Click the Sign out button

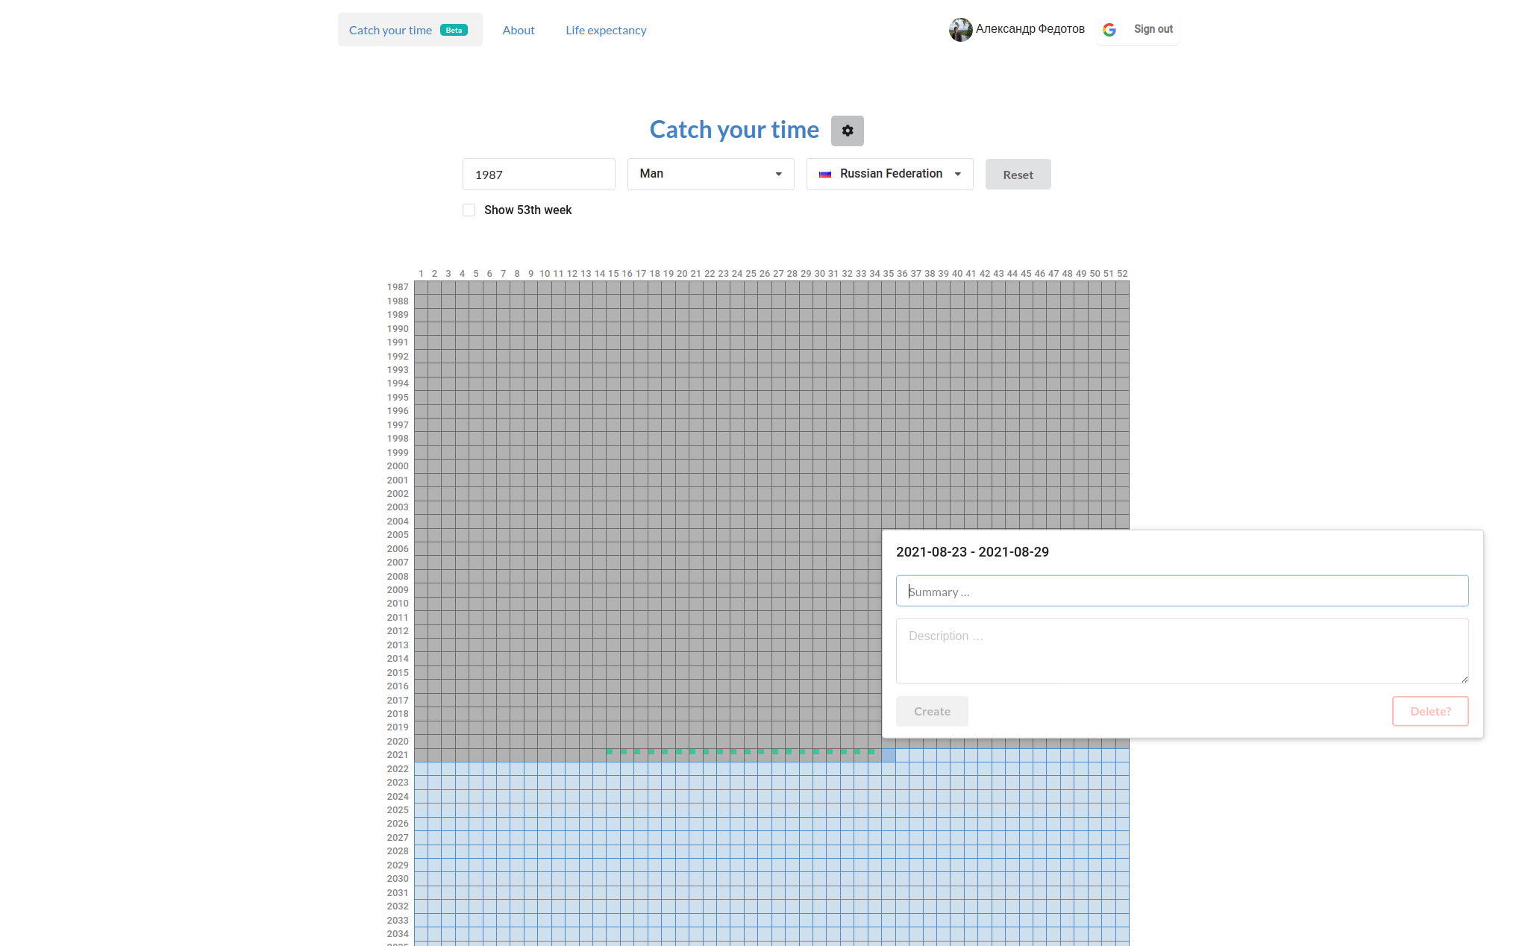[1153, 29]
